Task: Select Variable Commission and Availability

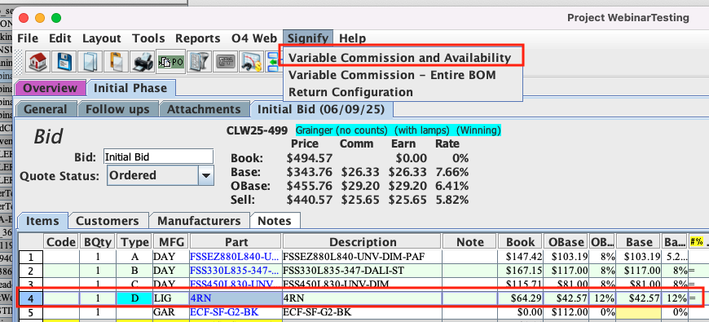Action: (x=399, y=58)
